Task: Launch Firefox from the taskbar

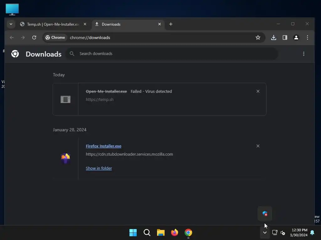Action: [175, 232]
